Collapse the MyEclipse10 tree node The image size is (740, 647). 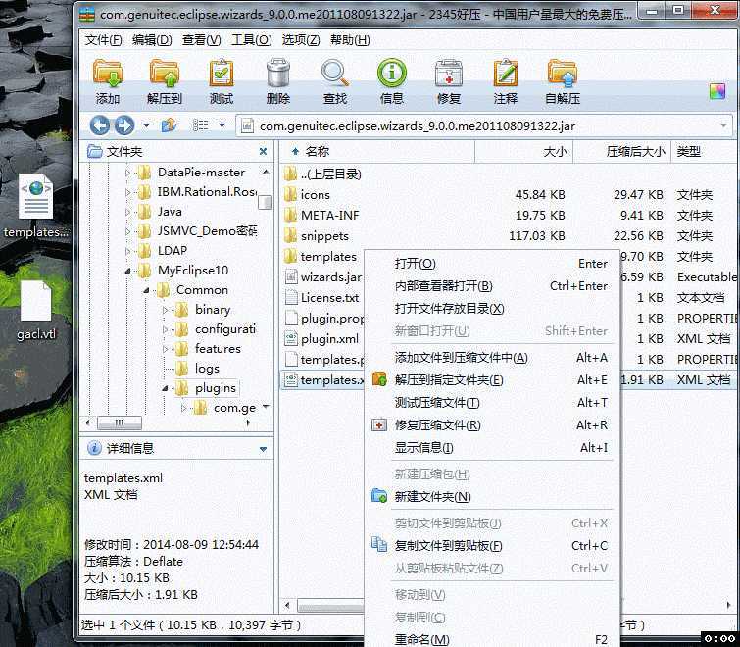pyautogui.click(x=127, y=271)
